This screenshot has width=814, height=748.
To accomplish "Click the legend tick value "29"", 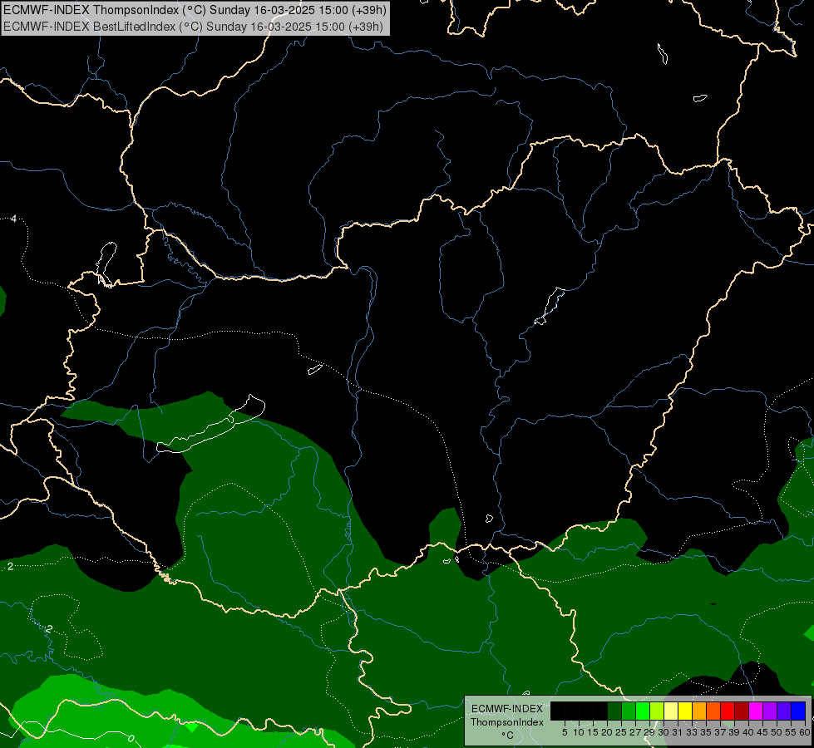I will click(x=649, y=732).
